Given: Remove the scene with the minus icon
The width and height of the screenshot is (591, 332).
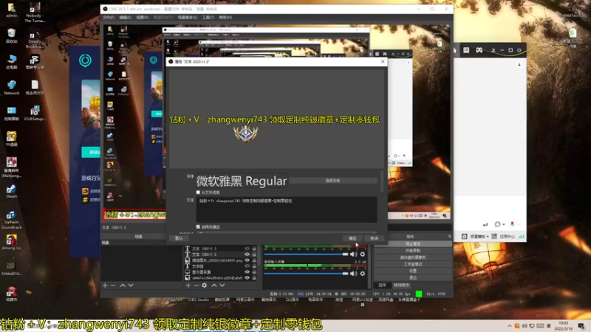Looking at the screenshot, I should (x=113, y=286).
